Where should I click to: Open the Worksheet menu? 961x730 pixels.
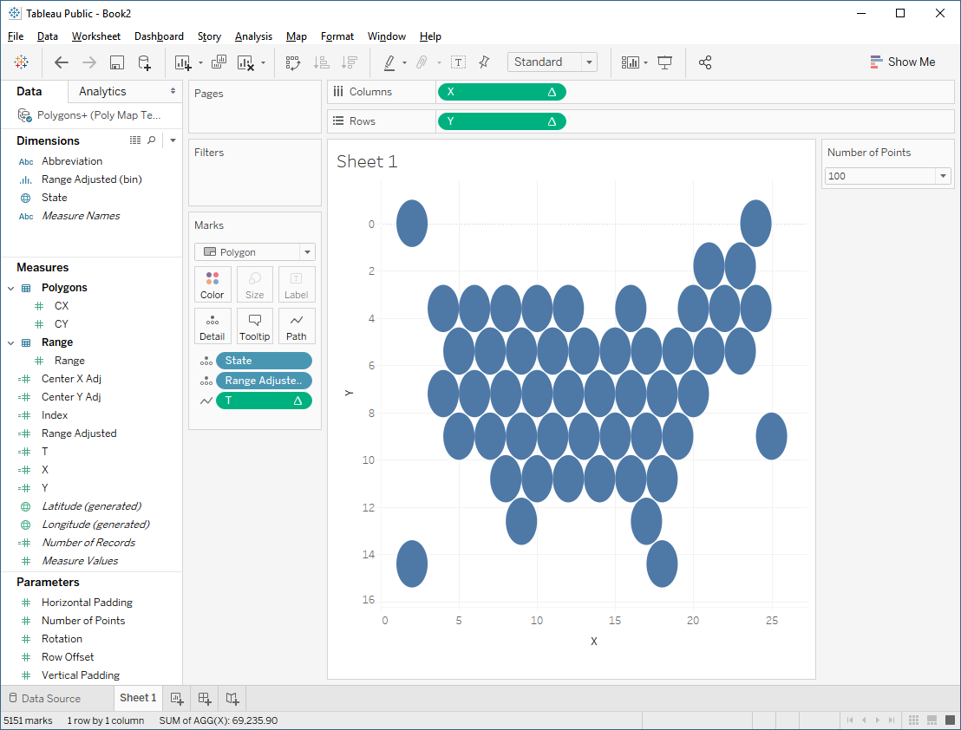coord(95,36)
